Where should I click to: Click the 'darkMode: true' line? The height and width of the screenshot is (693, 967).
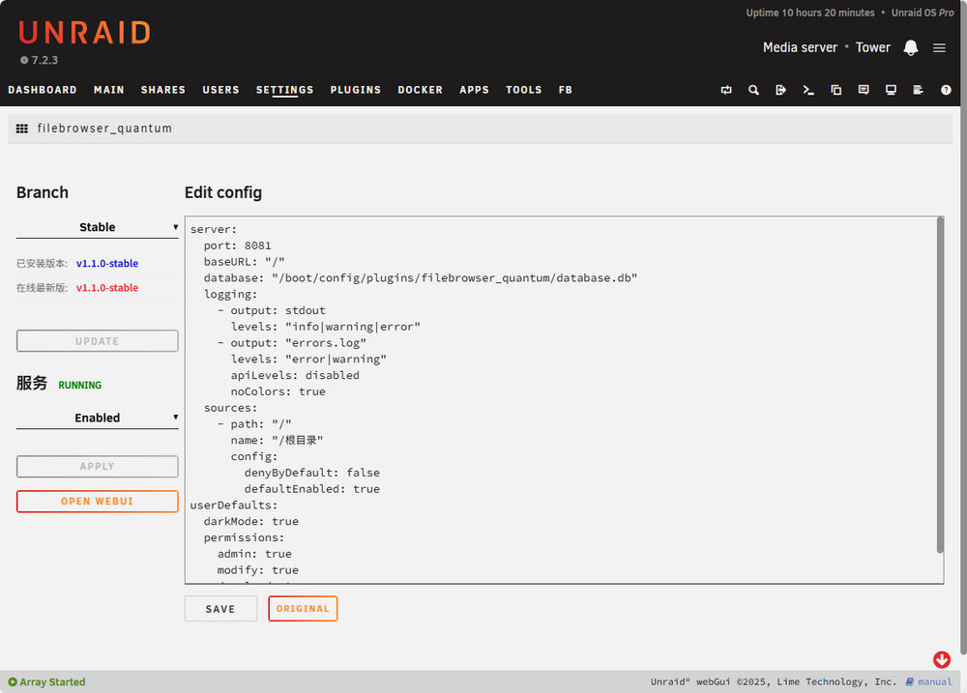coord(251,521)
